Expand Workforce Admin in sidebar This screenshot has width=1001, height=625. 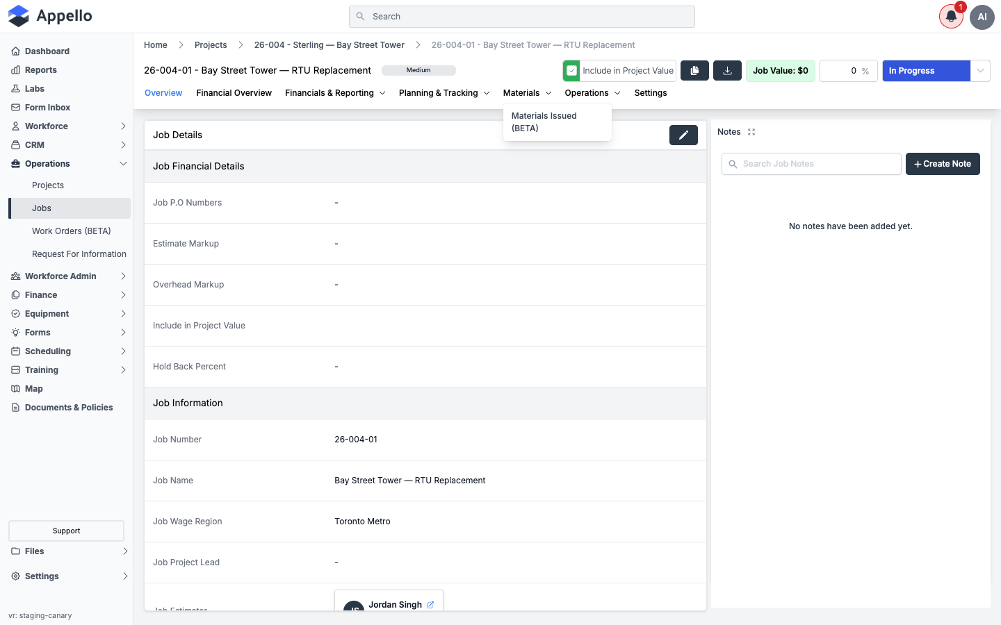pyautogui.click(x=70, y=276)
